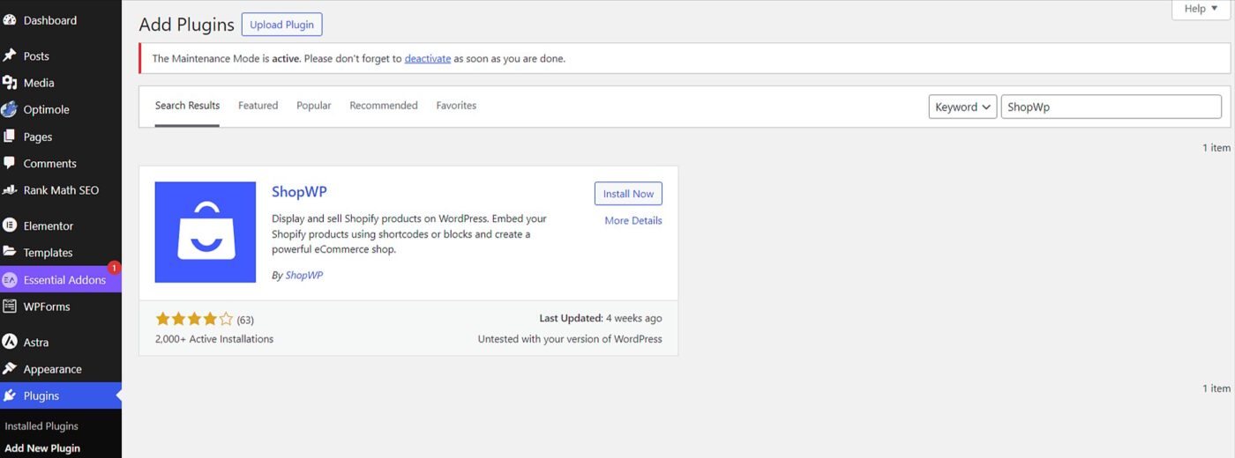The height and width of the screenshot is (458, 1235).
Task: Click the Templates folder icon
Action: tap(10, 252)
